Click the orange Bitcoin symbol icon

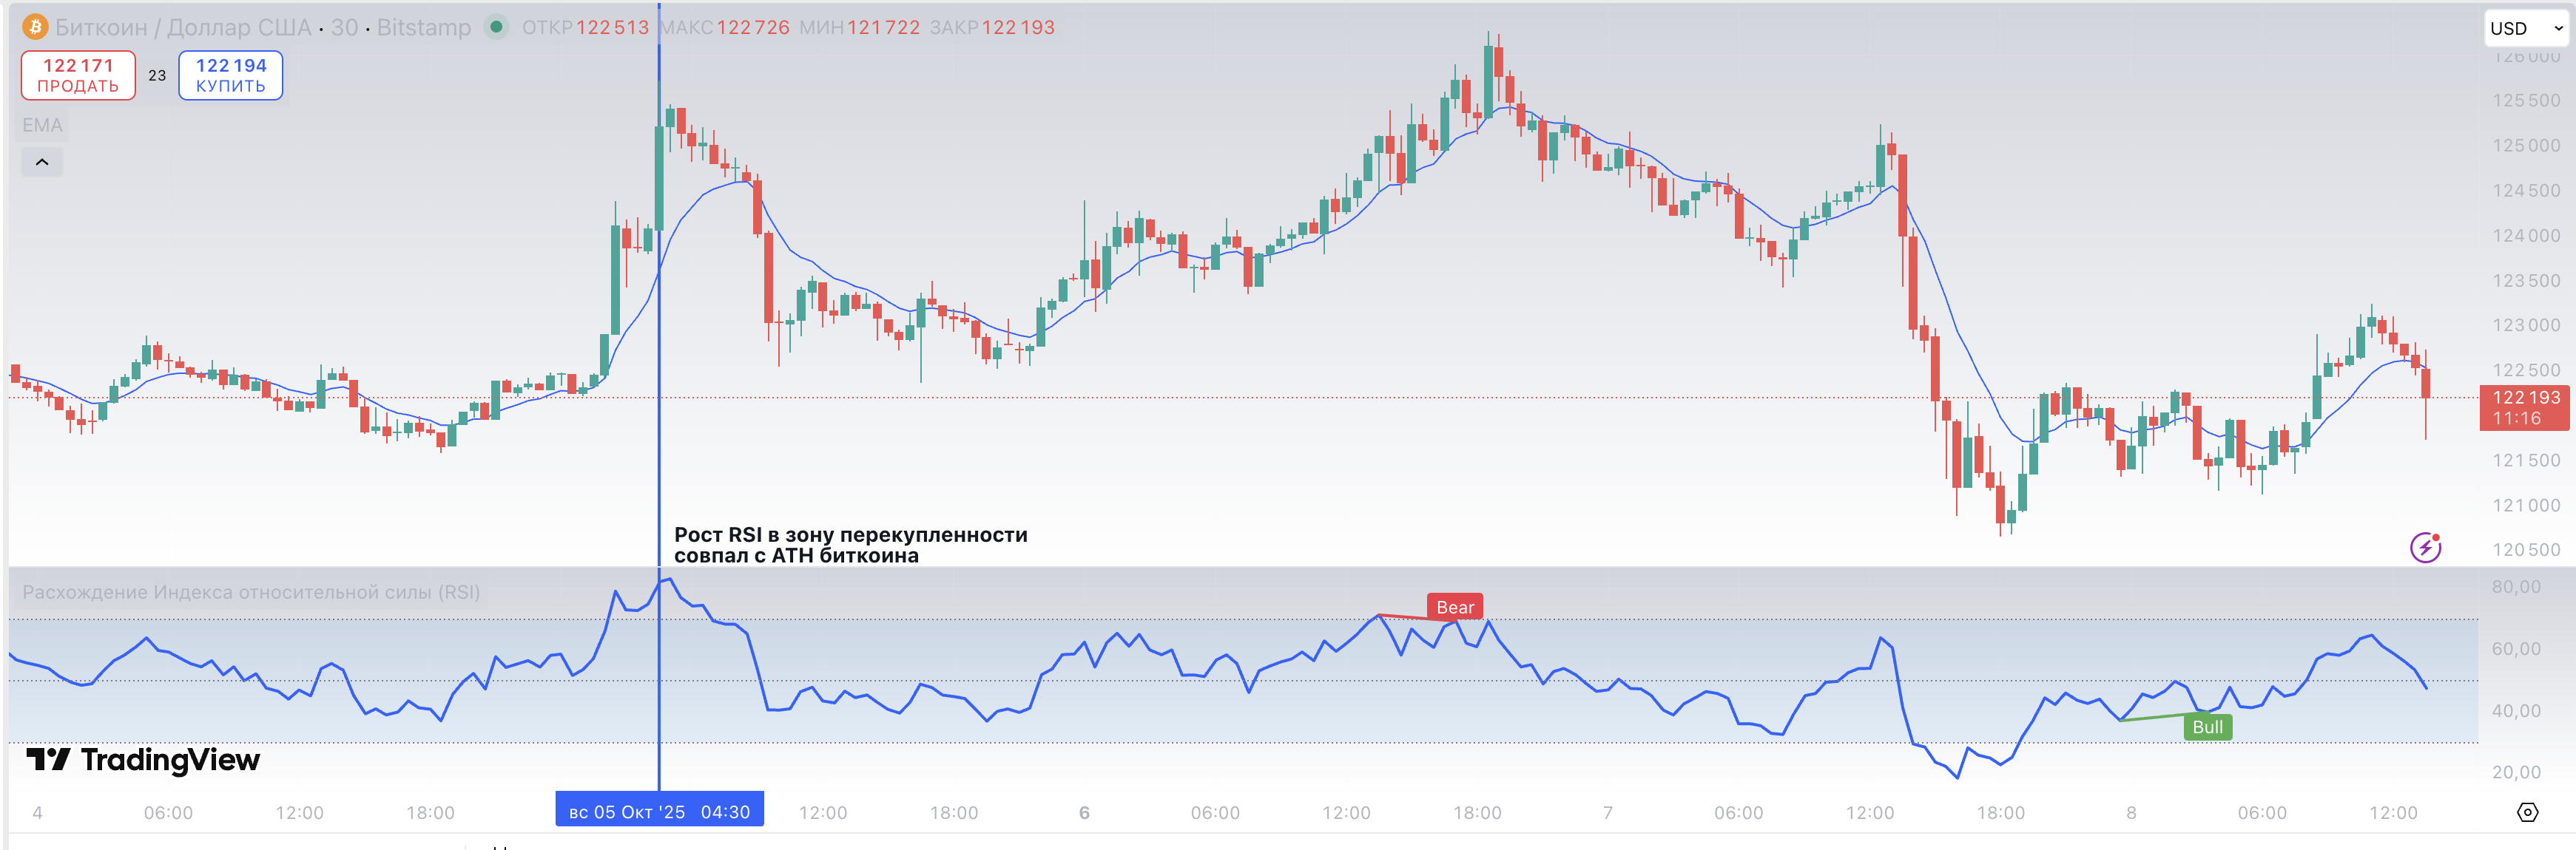[x=35, y=27]
